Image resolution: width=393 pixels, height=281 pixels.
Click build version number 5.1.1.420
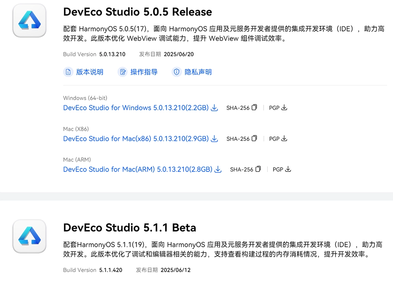coord(111,270)
